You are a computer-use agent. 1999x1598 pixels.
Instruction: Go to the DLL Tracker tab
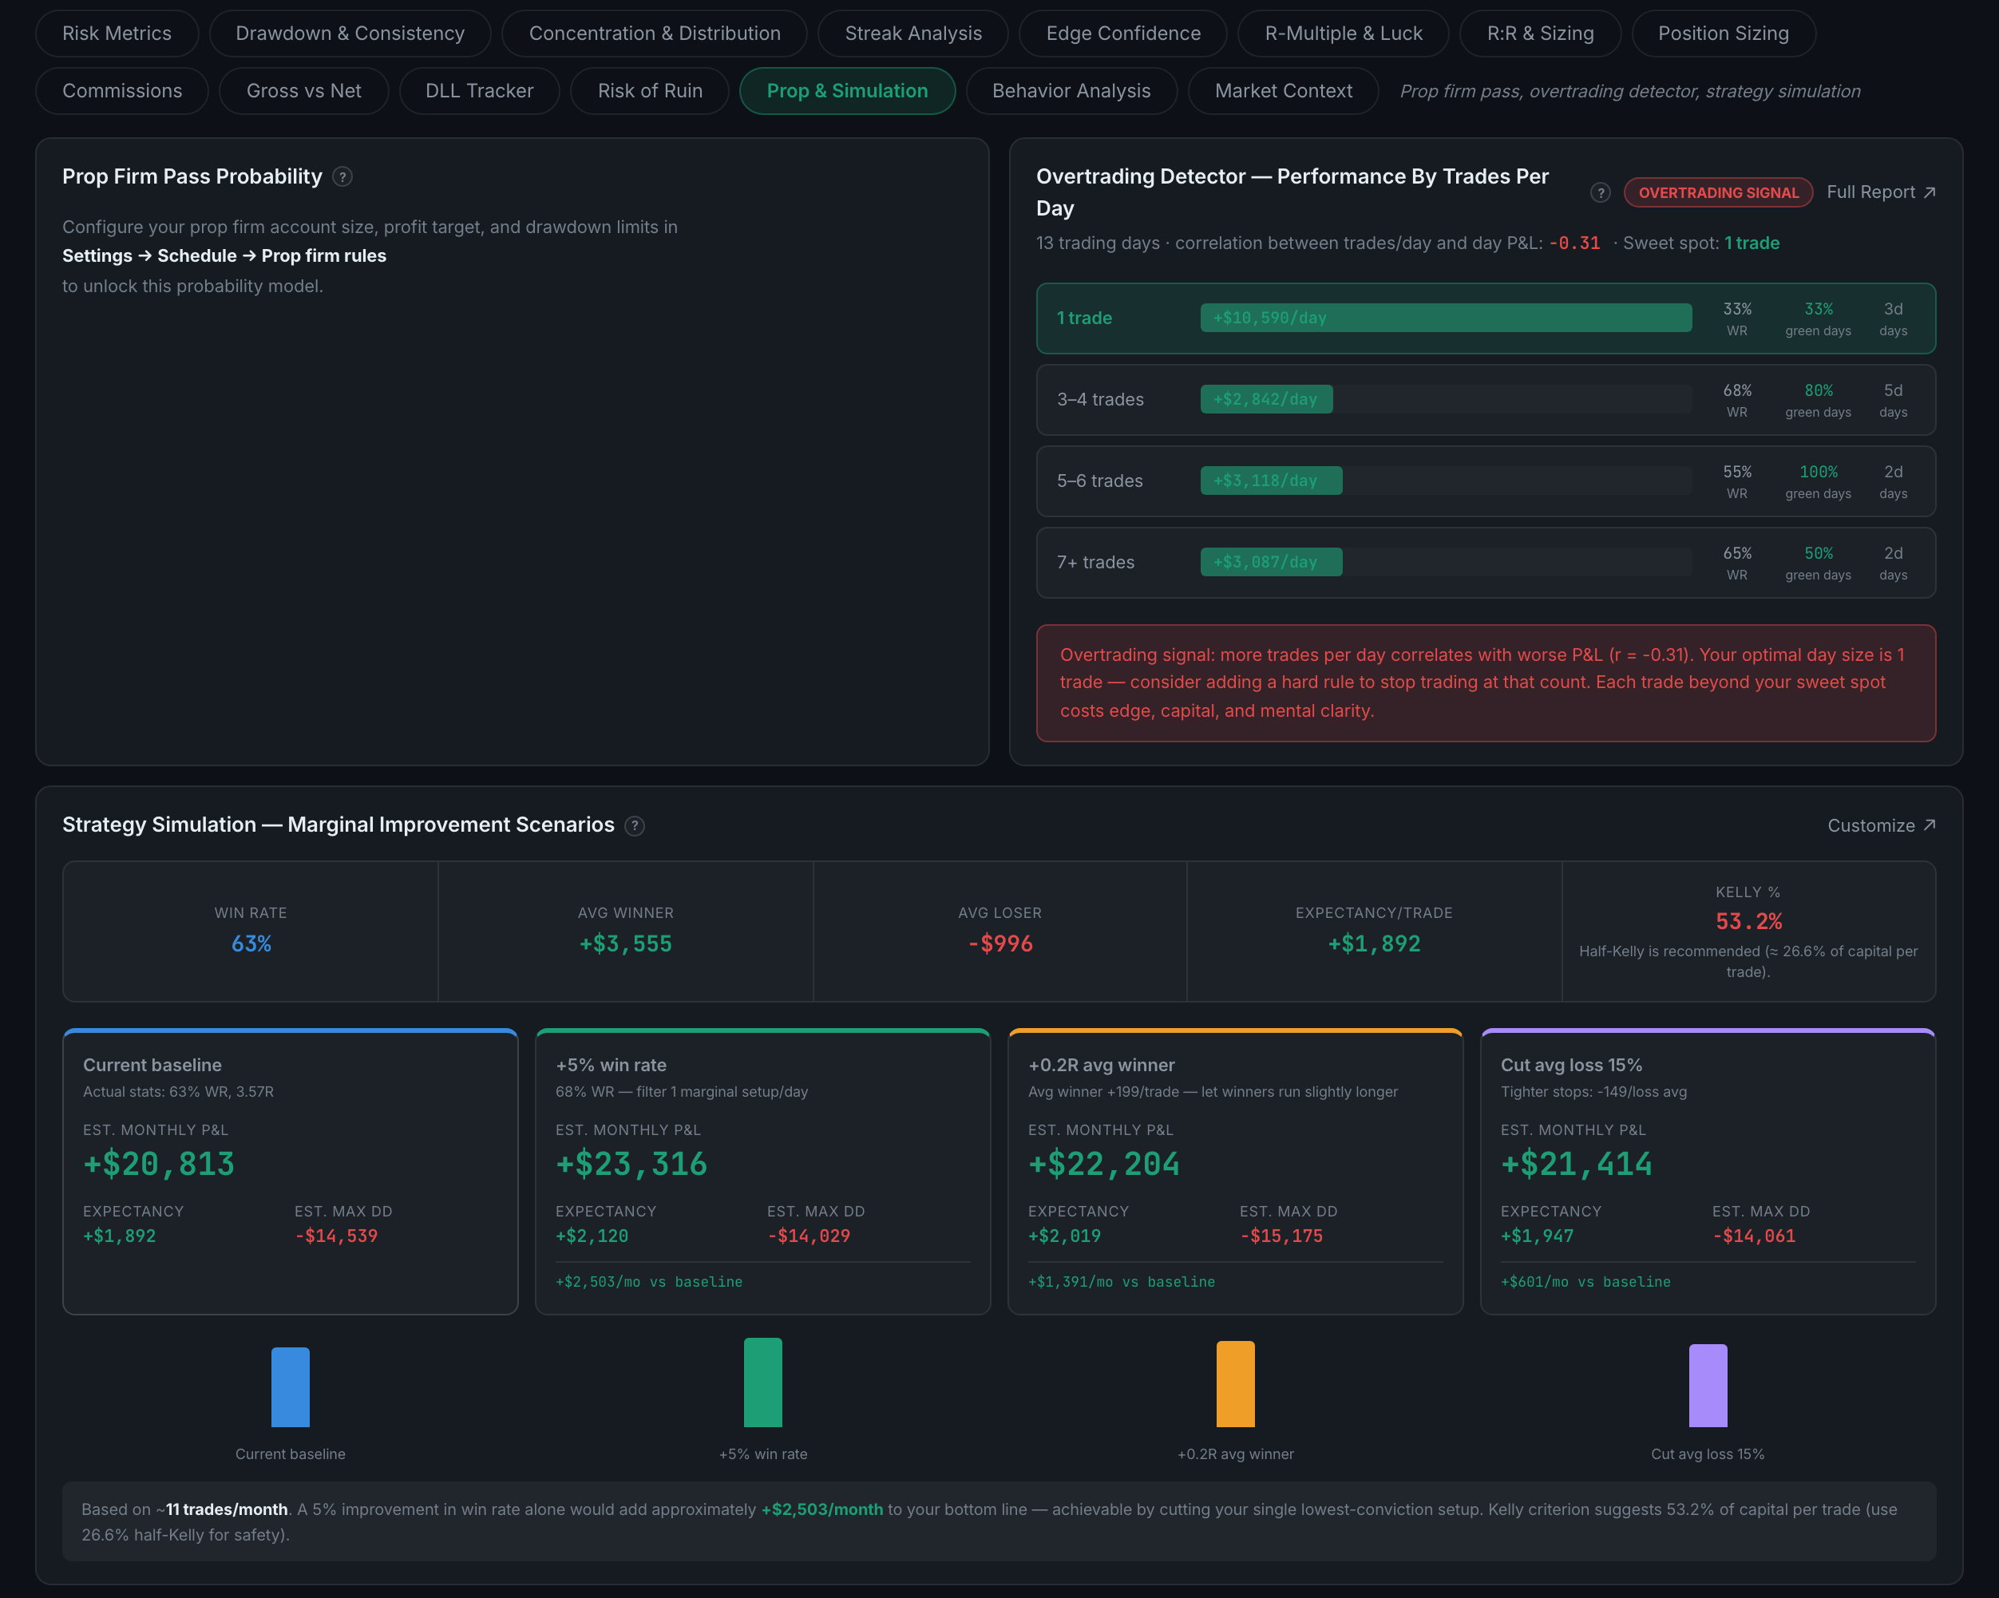click(x=479, y=91)
